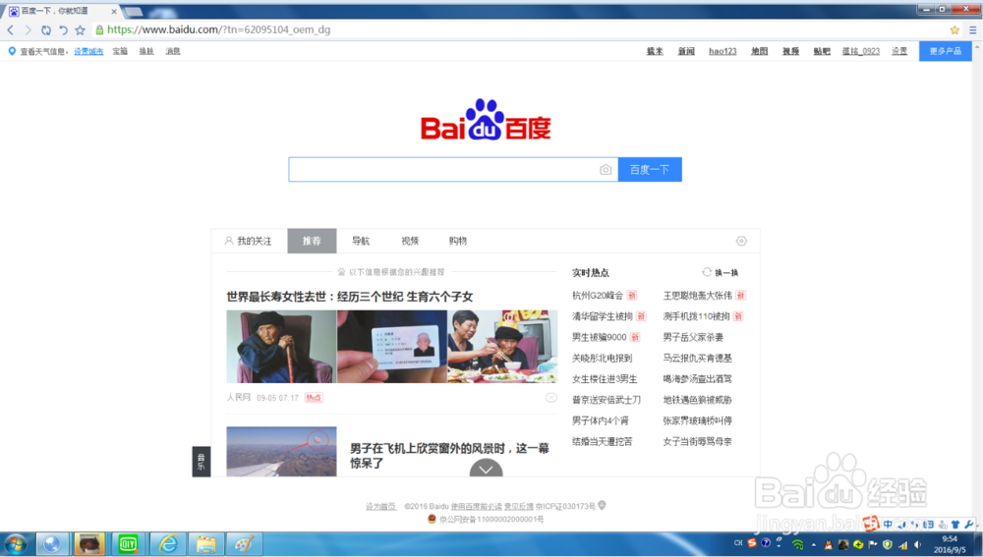
Task: Select the 百度一下 browser tab
Action: (61, 11)
